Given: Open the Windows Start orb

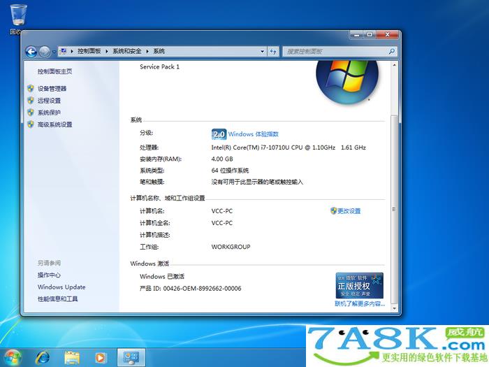Looking at the screenshot, I should coord(12,358).
